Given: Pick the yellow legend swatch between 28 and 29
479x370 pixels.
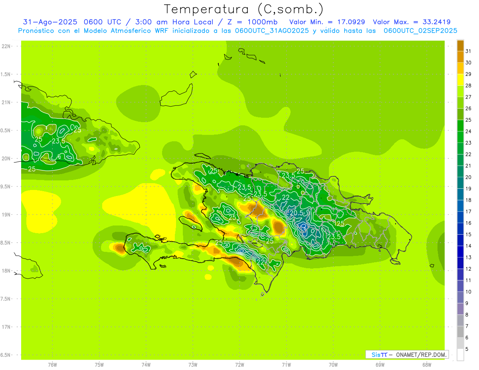Looking at the screenshot, I should tap(461, 80).
